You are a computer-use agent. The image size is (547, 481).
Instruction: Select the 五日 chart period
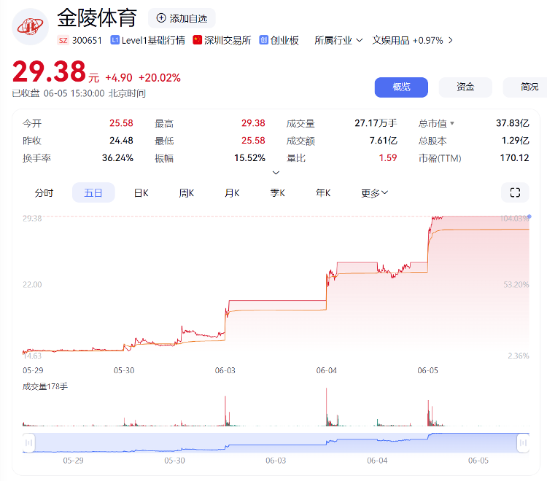(x=93, y=192)
